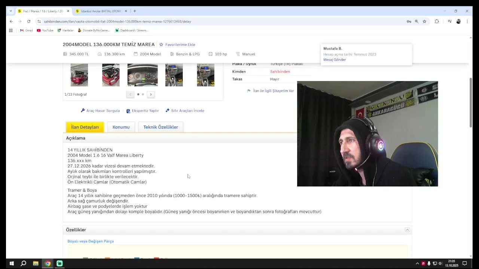The width and height of the screenshot is (479, 269).
Task: Open the Chrome apps grid in bookmarks bar
Action: click(11, 30)
